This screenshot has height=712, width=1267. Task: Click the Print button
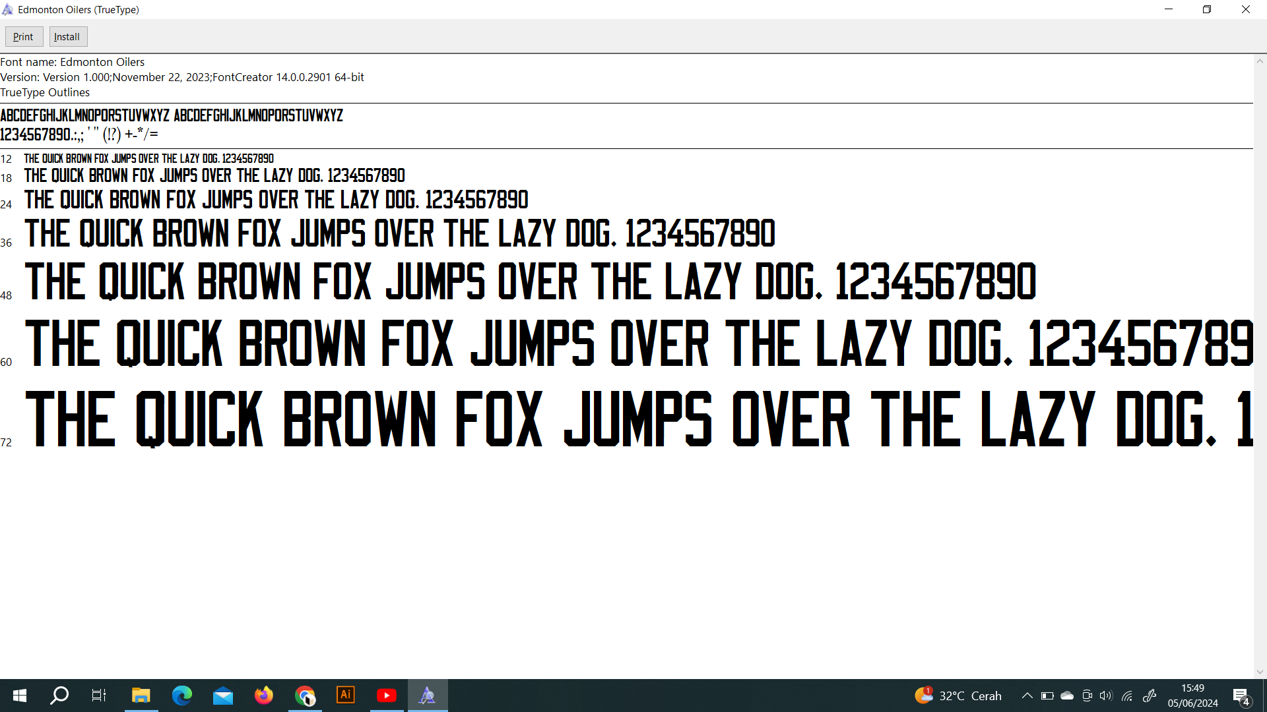24,37
